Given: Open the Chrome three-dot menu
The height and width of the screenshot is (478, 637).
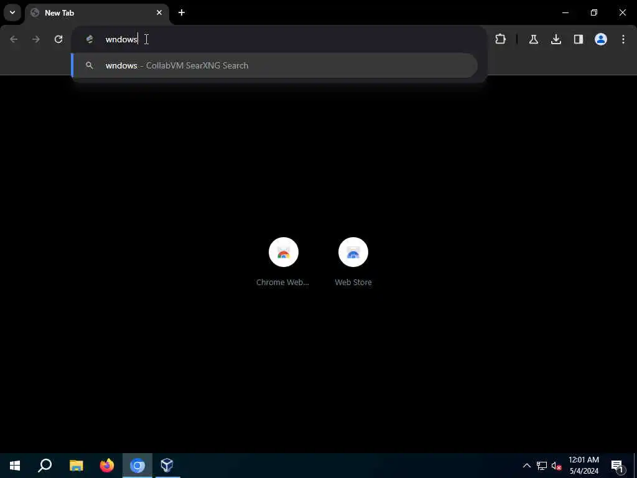Looking at the screenshot, I should pyautogui.click(x=623, y=39).
